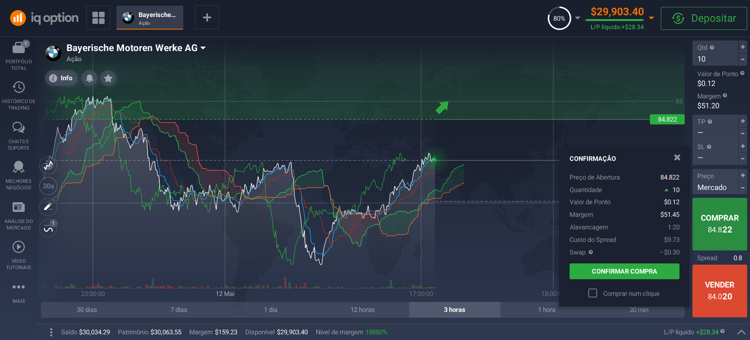The height and width of the screenshot is (340, 750).
Task: Switch chart range to 1 hora
Action: pyautogui.click(x=546, y=310)
